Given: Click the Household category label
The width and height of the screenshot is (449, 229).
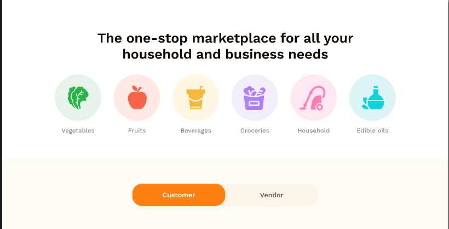Looking at the screenshot, I should [313, 131].
